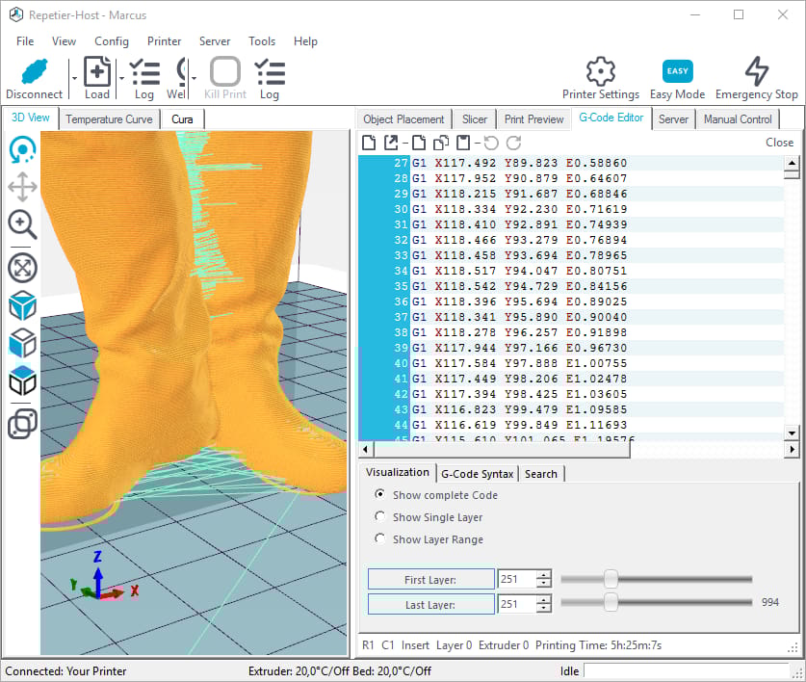Click the Last Layer slider handle

[x=611, y=603]
